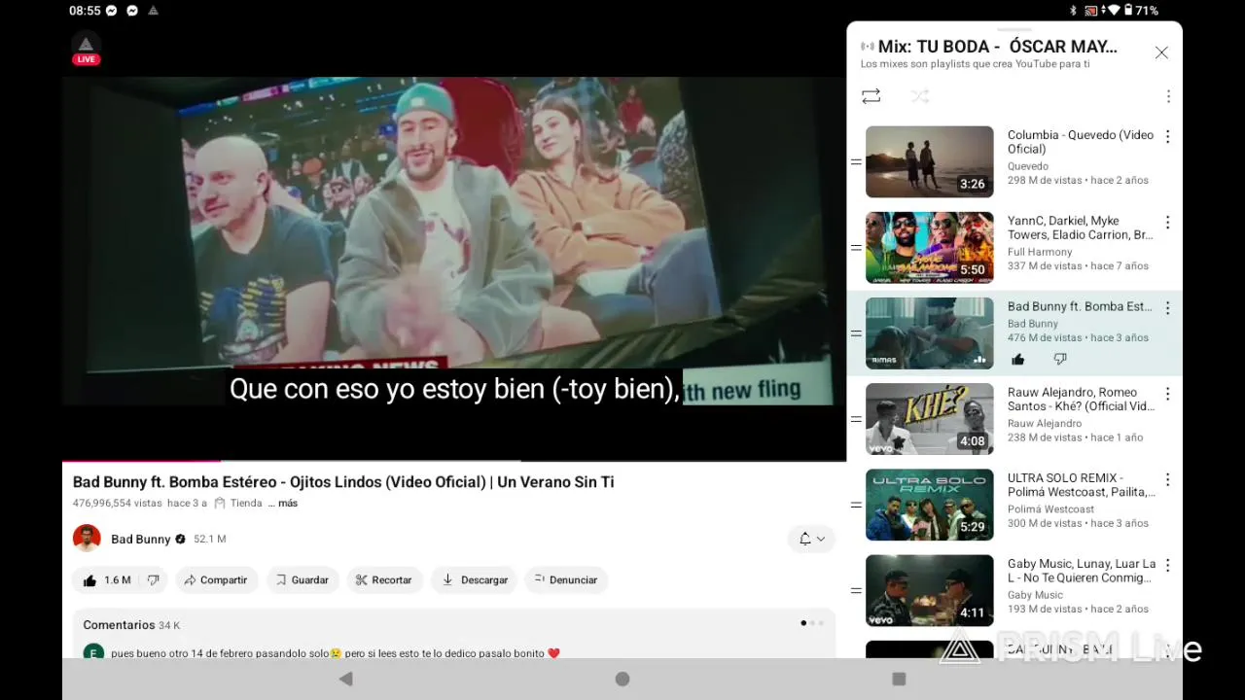Select 'Rauw Alejandro, Romeo Santos - Khé?' title
Screen dimensions: 1245x700
(x=1081, y=400)
